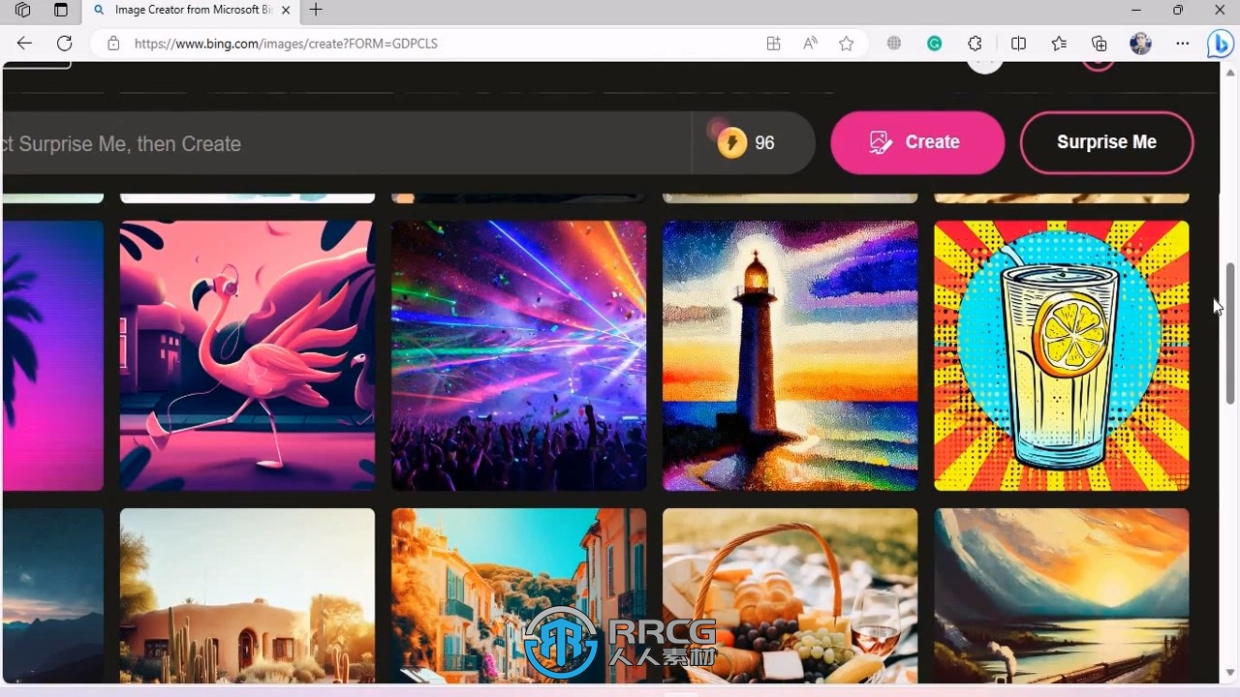View site information lock icon

point(113,44)
